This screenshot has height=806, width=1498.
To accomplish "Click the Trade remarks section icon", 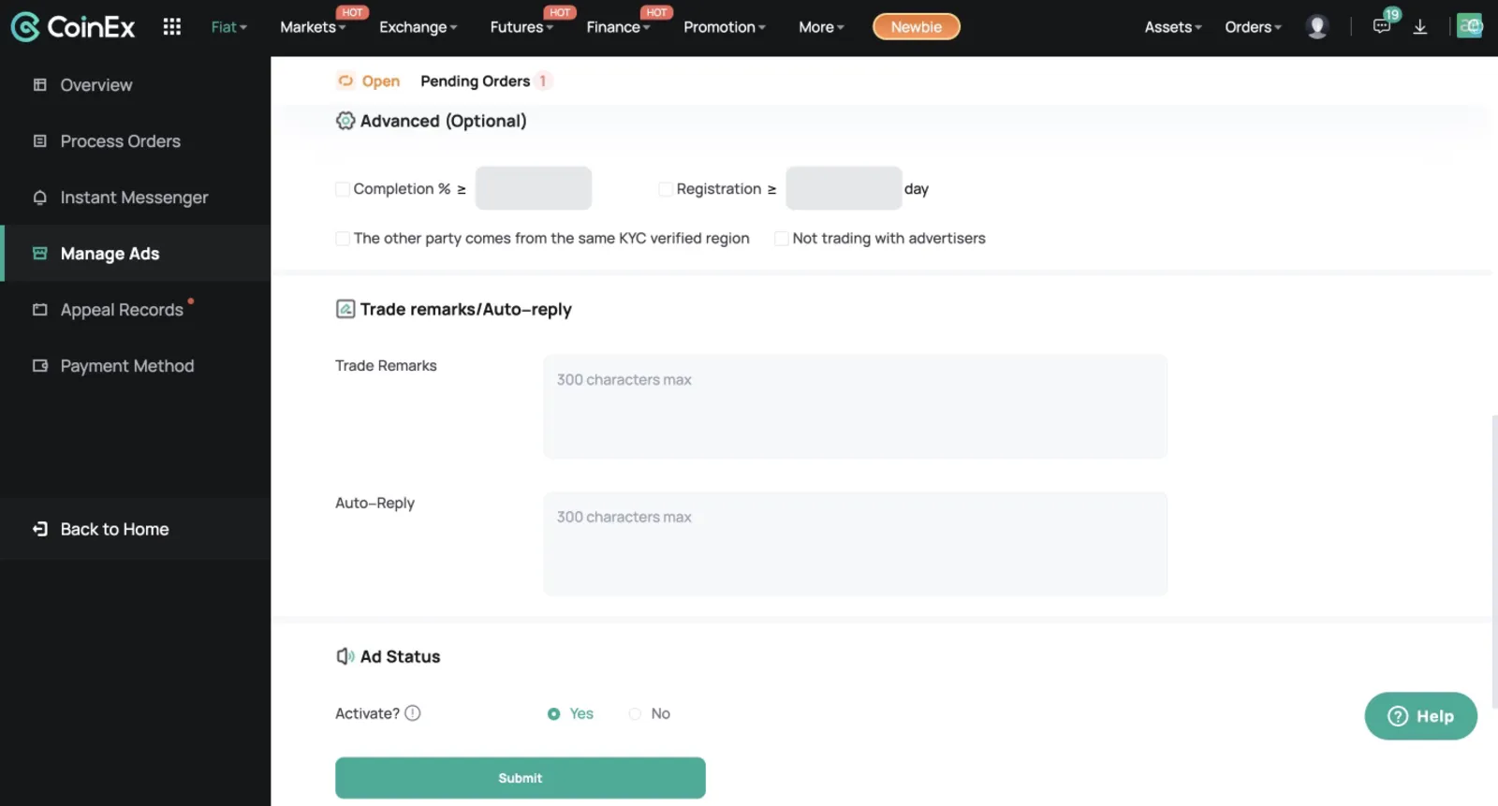I will (345, 309).
